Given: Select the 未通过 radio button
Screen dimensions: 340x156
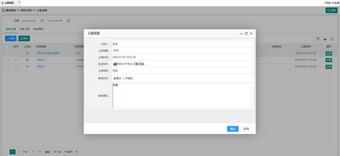Looking at the screenshot, I should [124, 78].
